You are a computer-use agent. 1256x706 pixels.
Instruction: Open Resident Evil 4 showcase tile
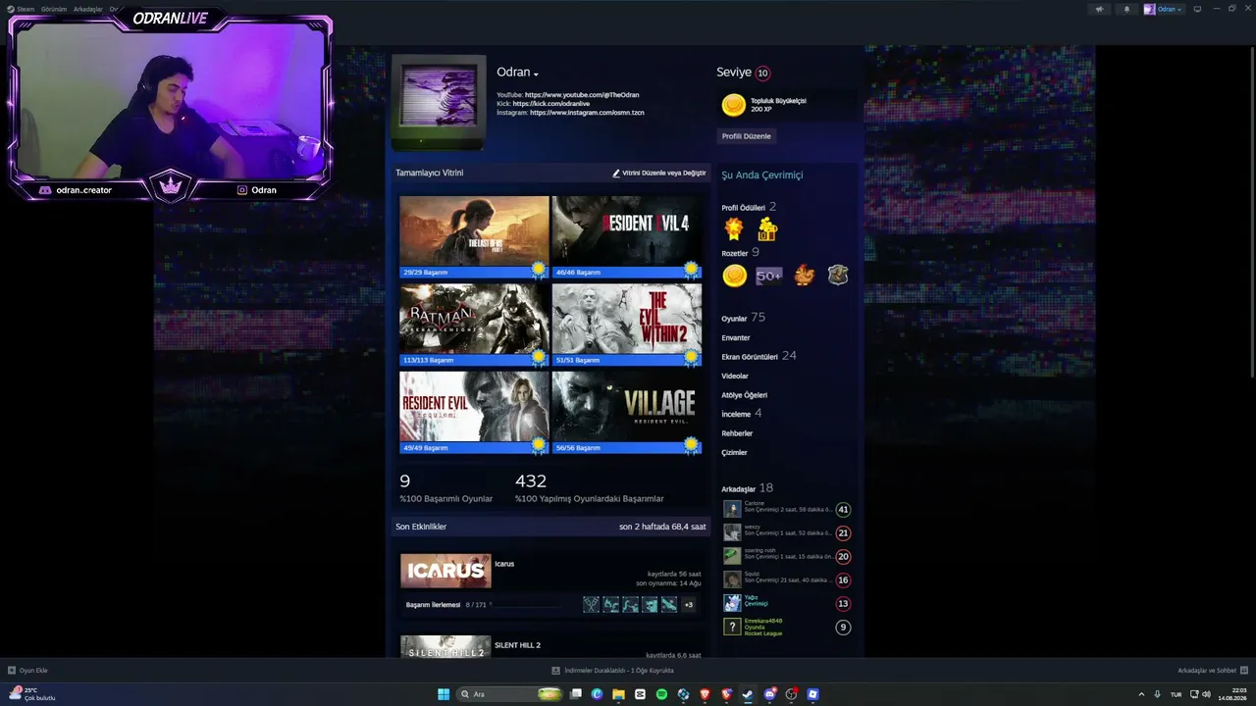click(627, 237)
